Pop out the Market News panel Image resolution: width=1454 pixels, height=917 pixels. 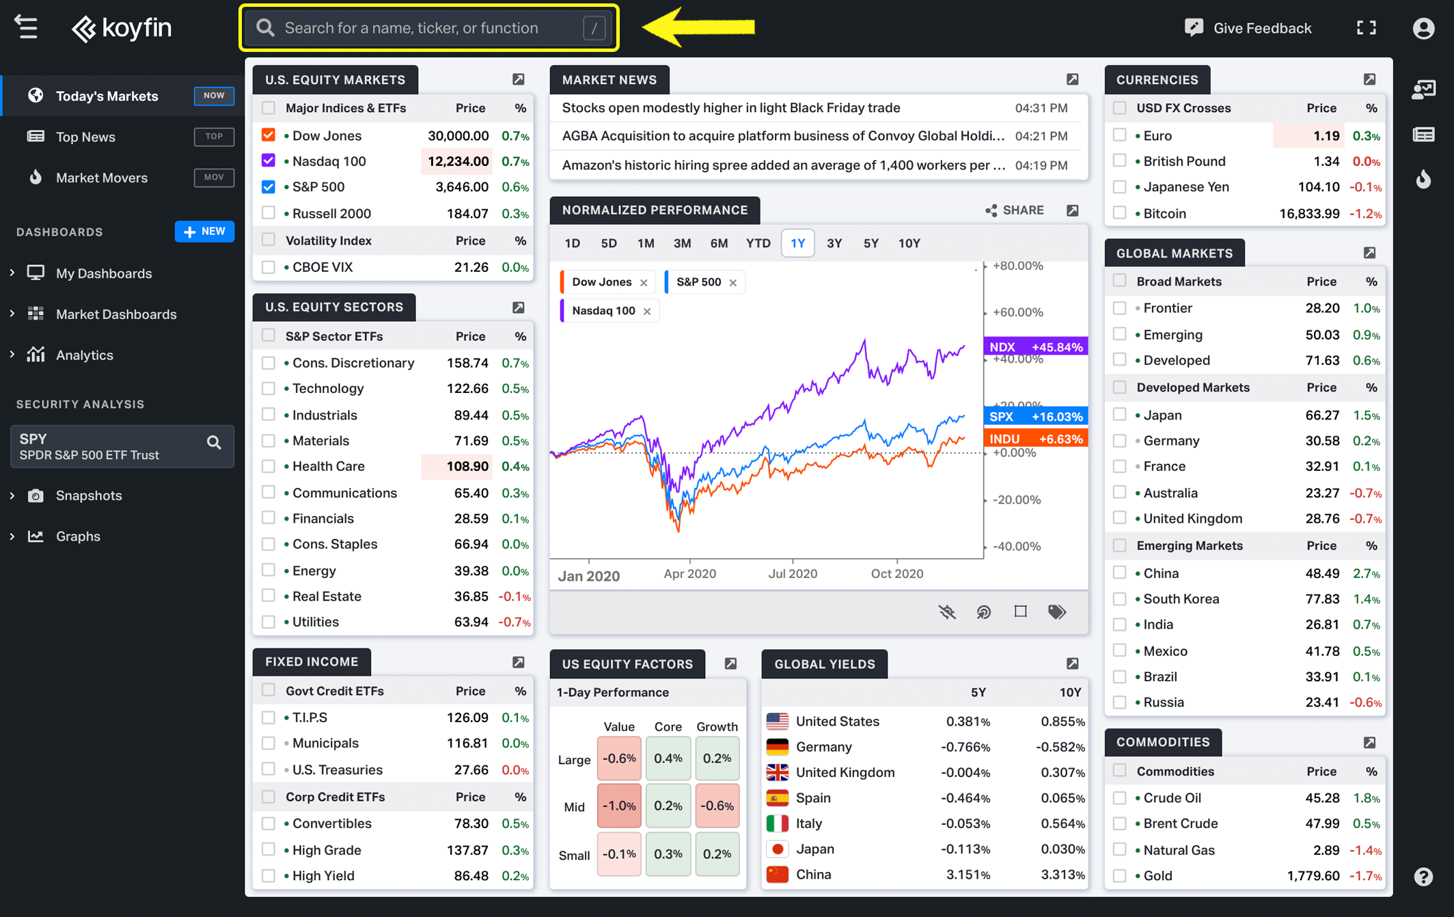point(1072,79)
